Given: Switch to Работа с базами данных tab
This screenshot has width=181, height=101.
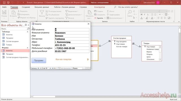Looking at the screenshot, I should [64, 7].
